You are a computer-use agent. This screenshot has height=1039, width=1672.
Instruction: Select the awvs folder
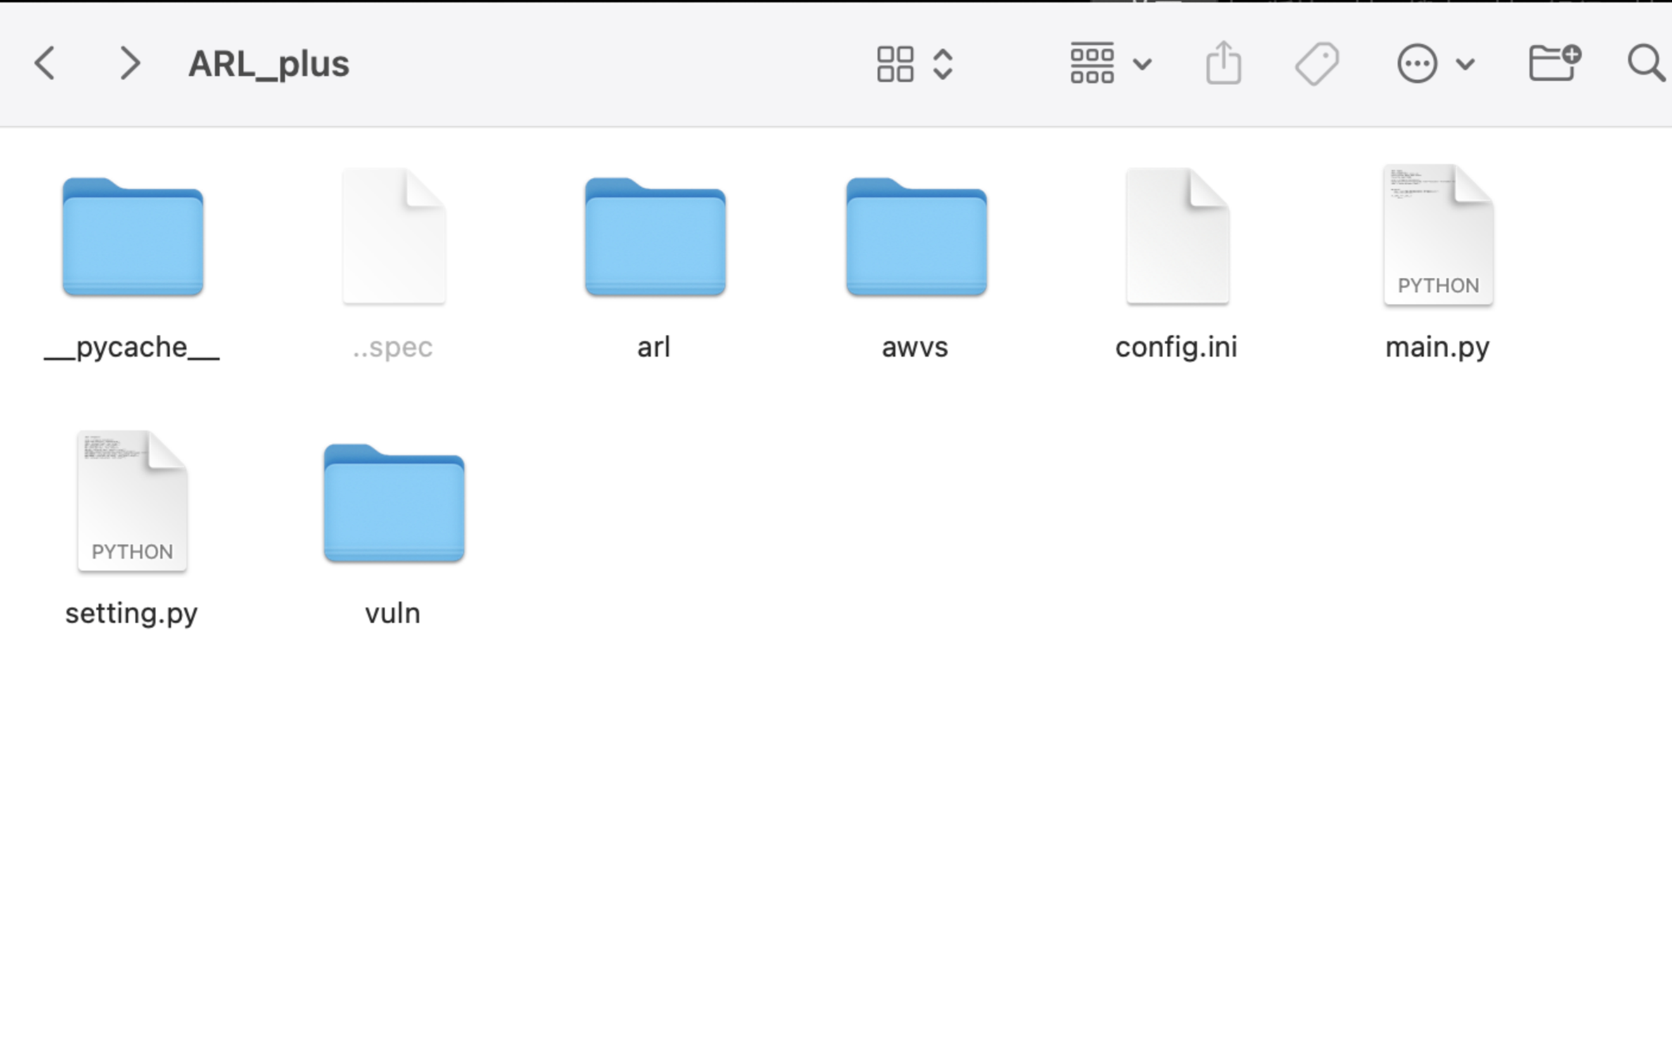pos(916,238)
